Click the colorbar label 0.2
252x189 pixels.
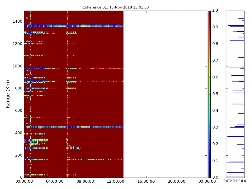215,144
